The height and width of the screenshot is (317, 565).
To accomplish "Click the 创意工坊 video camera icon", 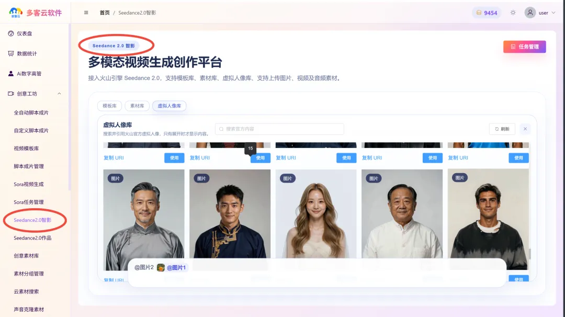I will tap(11, 94).
